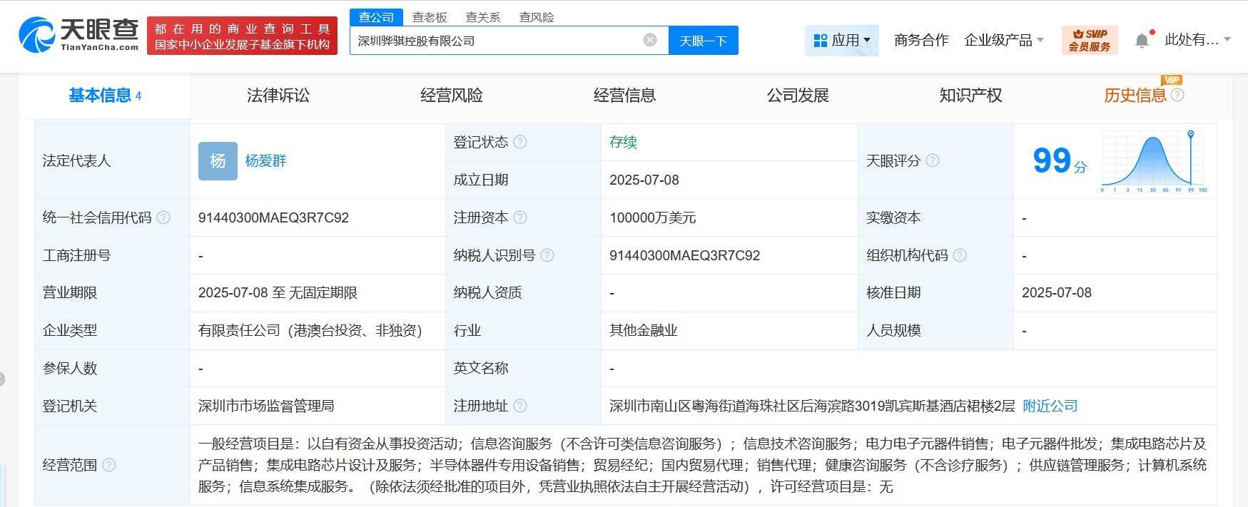This screenshot has width=1248, height=507.
Task: Click the business scope description text
Action: click(x=702, y=465)
